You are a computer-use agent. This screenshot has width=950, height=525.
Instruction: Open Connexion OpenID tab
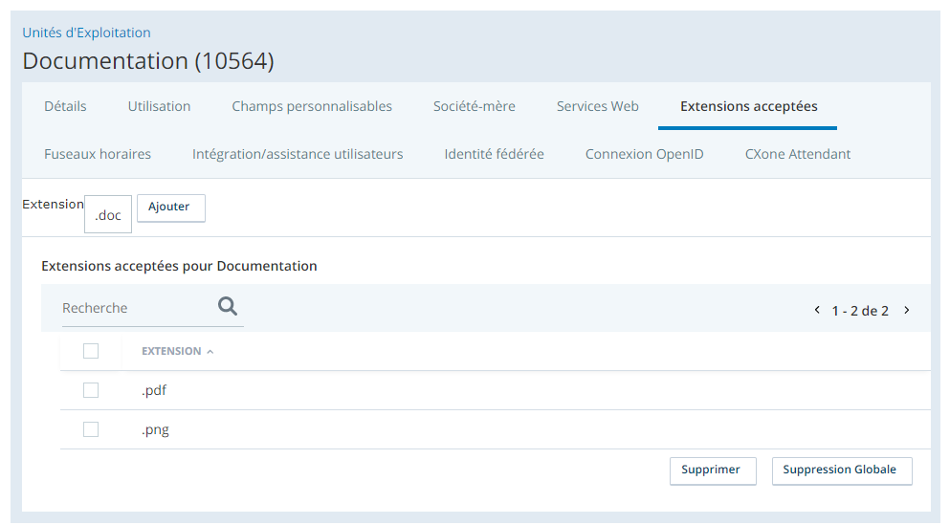[x=645, y=154]
